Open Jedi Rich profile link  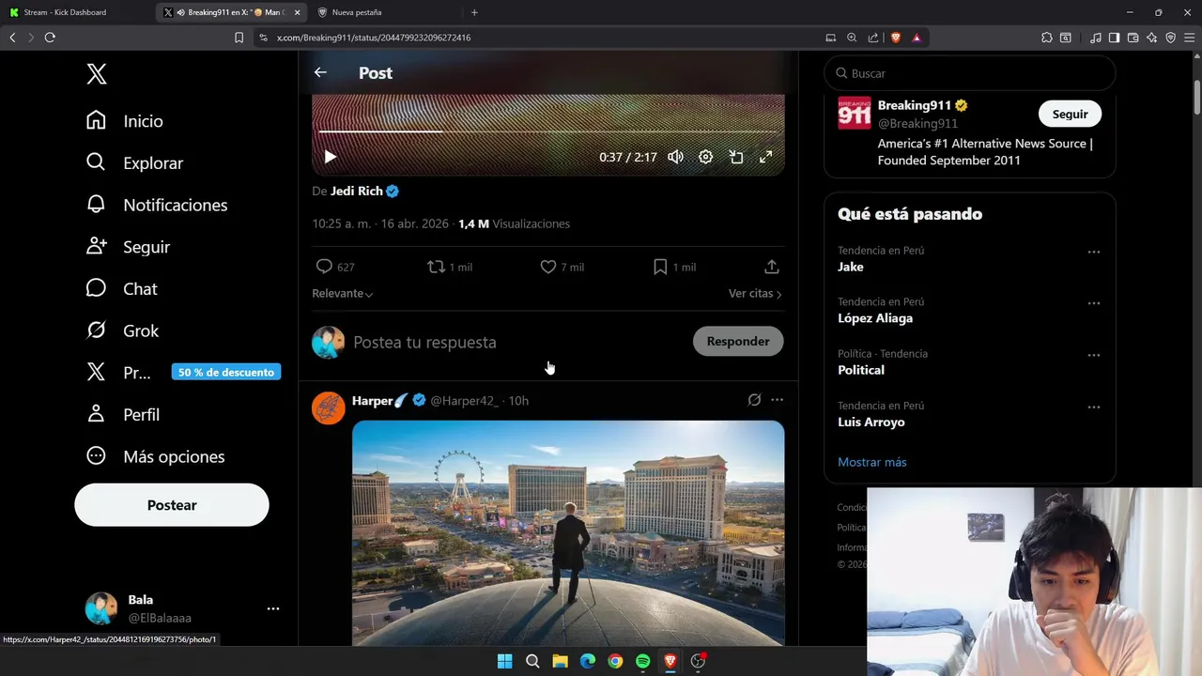(x=357, y=191)
